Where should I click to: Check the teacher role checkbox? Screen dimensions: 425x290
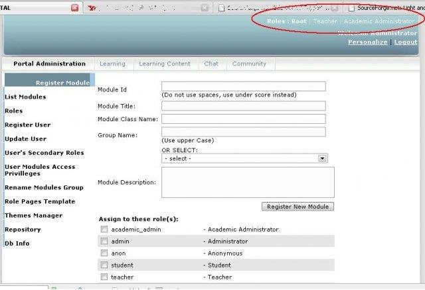click(x=104, y=277)
